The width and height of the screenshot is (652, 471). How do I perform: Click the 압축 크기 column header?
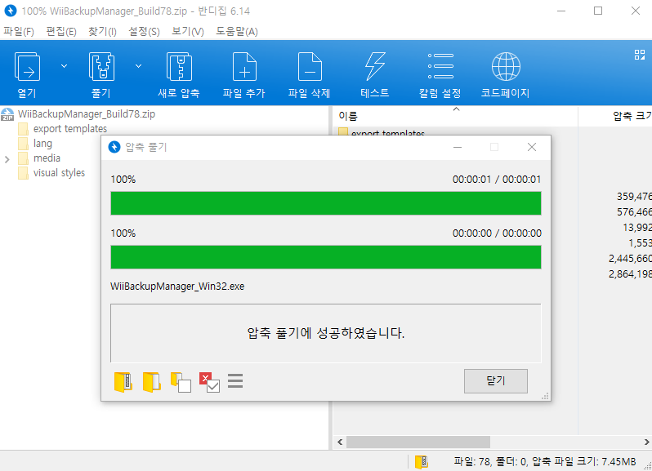click(632, 116)
